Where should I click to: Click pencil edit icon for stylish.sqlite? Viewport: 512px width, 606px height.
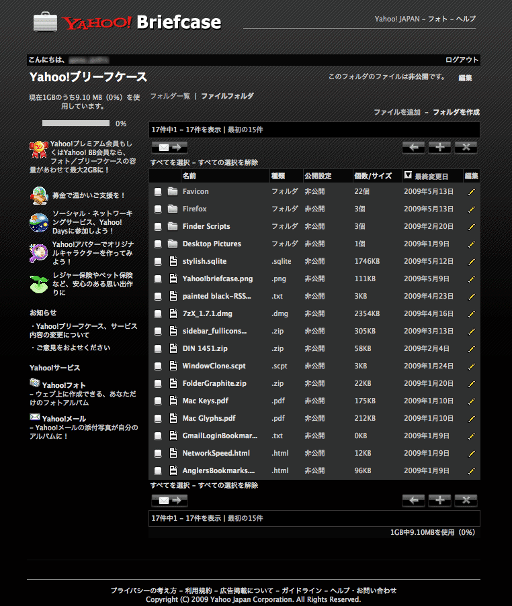[x=471, y=262]
